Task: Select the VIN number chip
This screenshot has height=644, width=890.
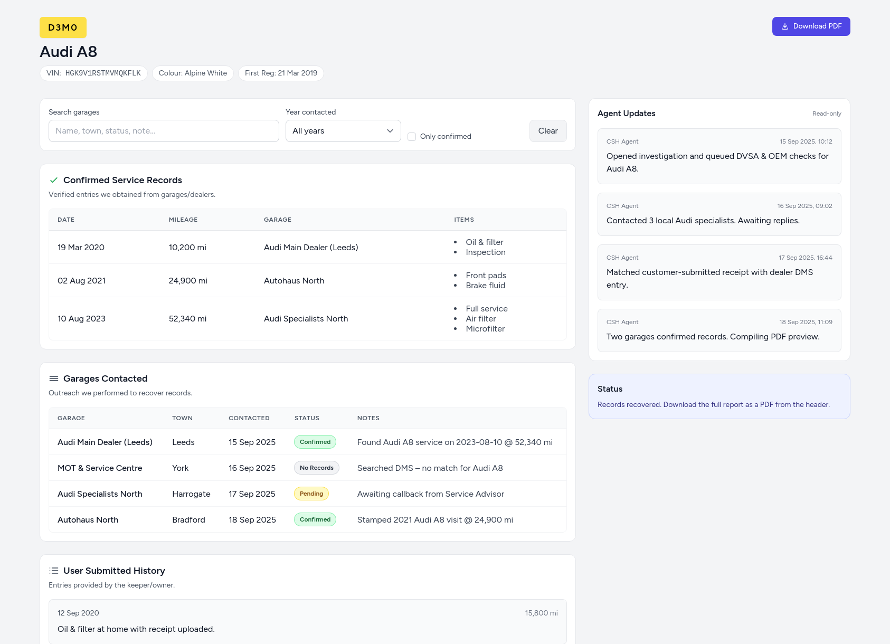Action: [93, 73]
